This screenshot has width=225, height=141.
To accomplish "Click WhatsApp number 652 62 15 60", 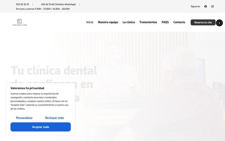I will click(58, 4).
